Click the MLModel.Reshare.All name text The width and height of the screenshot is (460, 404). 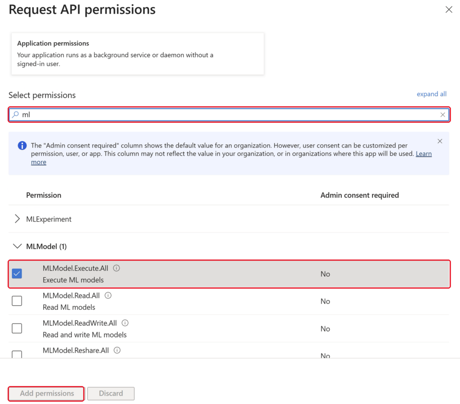coord(75,350)
